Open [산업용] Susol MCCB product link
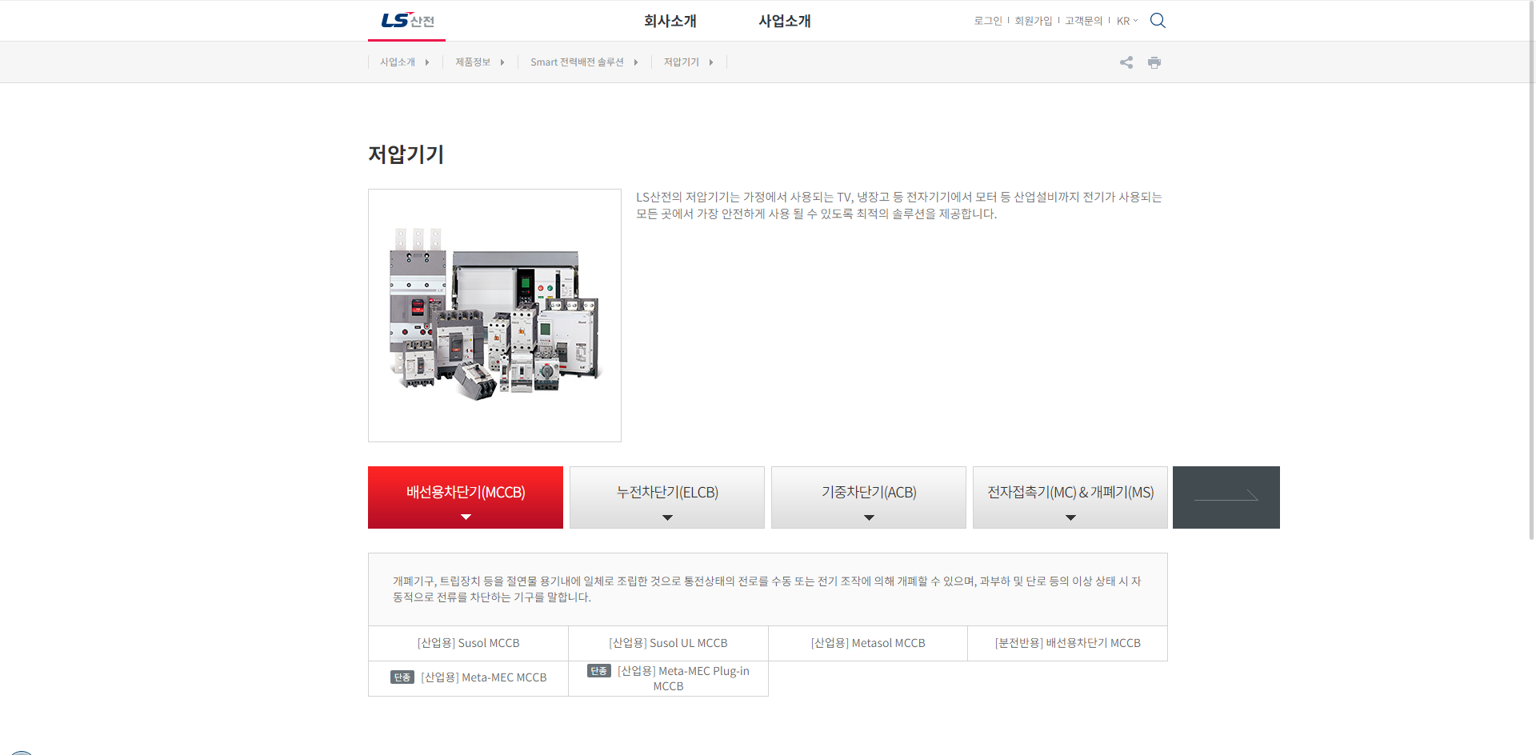Image resolution: width=1536 pixels, height=755 pixels. point(468,643)
